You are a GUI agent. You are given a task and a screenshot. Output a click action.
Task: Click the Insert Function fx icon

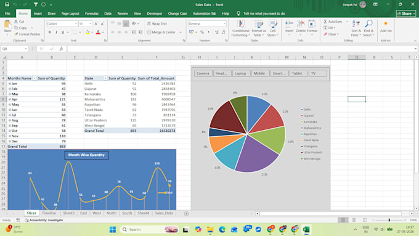point(61,49)
